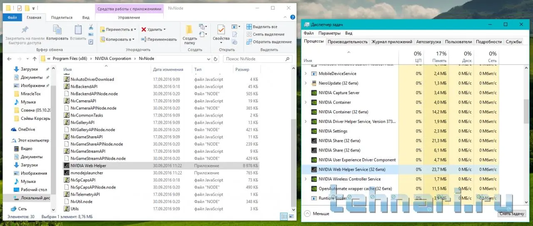Click the scissors Cut icon in ribbon
This screenshot has width=533, height=226.
[x=91, y=27]
